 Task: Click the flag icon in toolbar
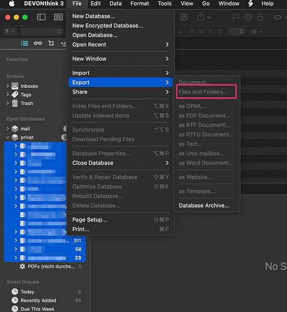coord(236,17)
